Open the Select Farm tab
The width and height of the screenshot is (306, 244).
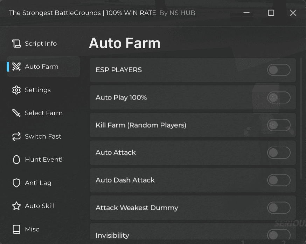point(43,113)
